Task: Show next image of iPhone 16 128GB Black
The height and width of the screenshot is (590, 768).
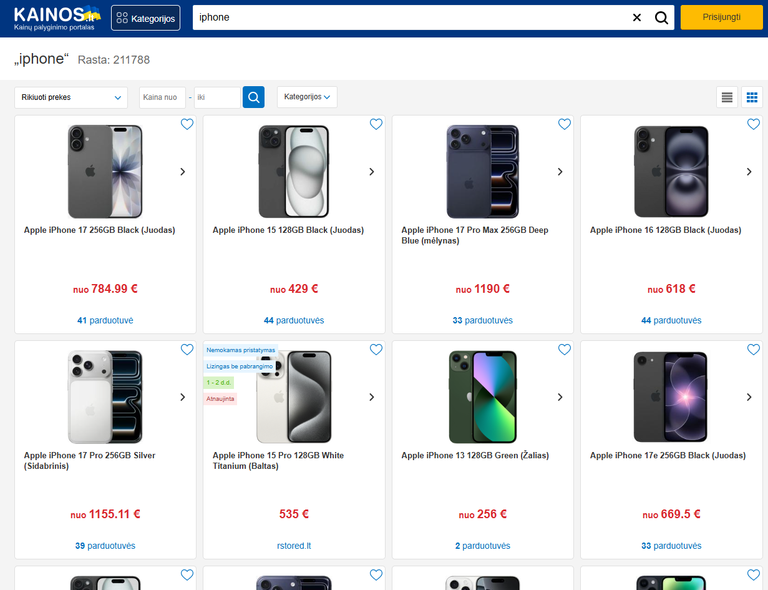Action: click(749, 172)
